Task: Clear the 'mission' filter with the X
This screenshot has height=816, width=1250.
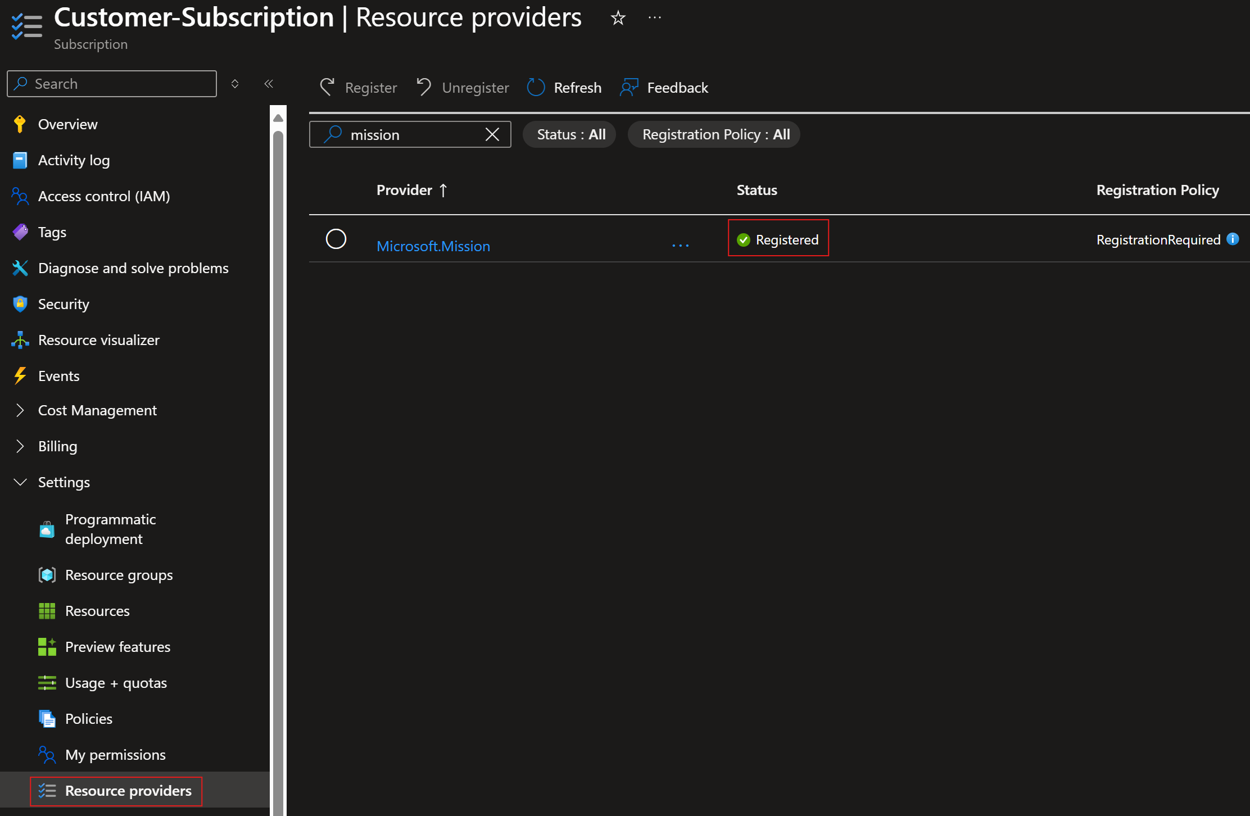Action: pyautogui.click(x=492, y=134)
